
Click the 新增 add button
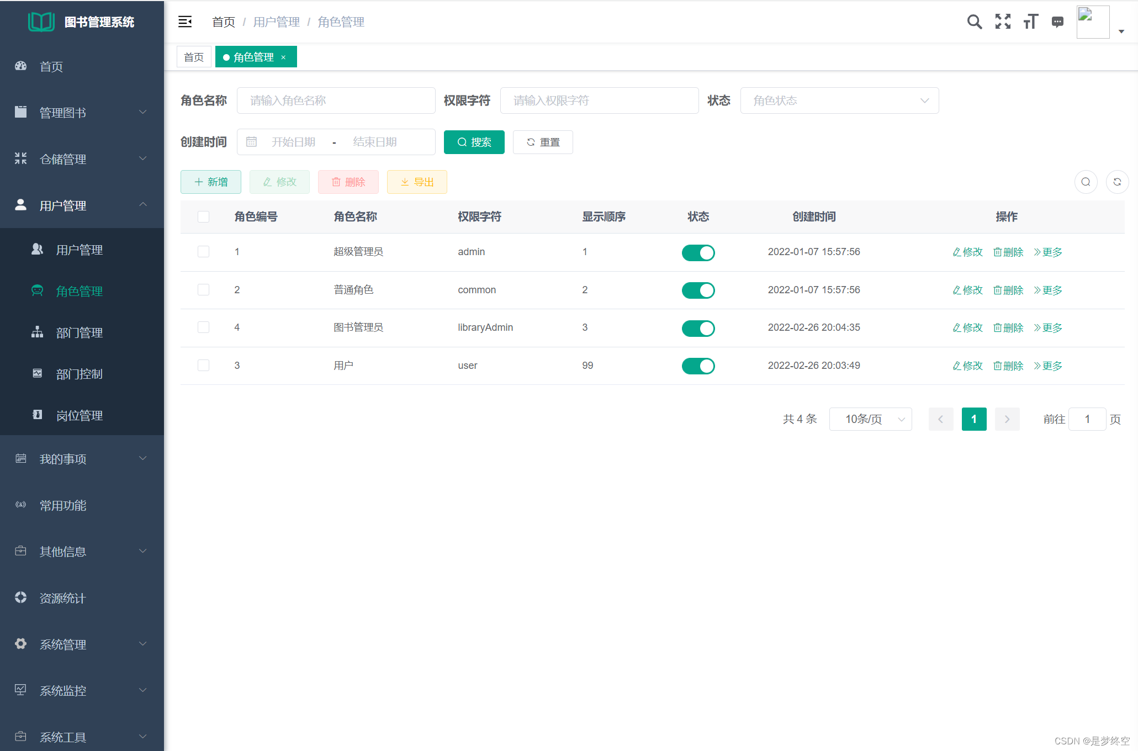211,182
